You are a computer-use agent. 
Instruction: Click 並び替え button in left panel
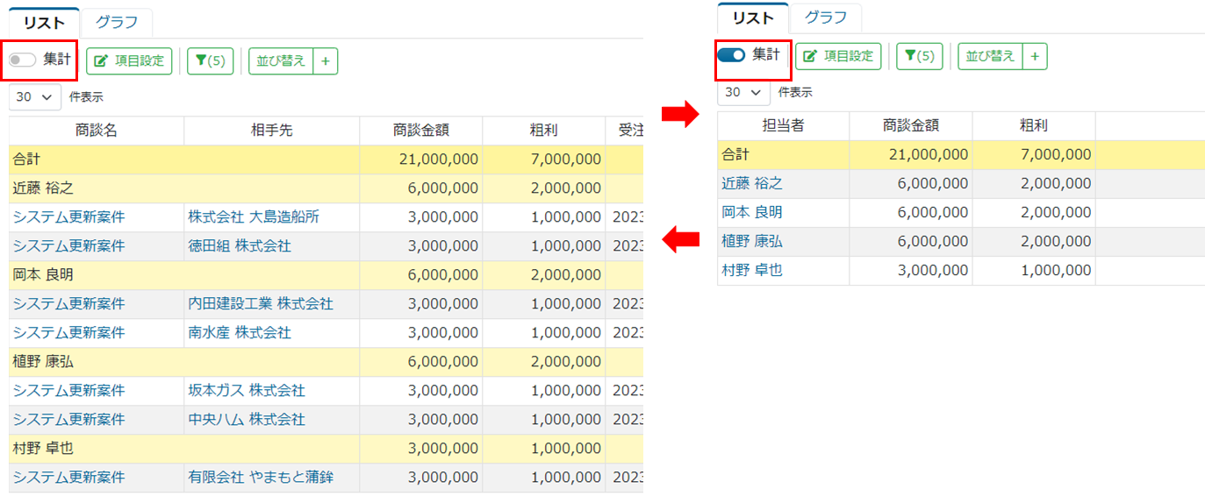(x=281, y=61)
